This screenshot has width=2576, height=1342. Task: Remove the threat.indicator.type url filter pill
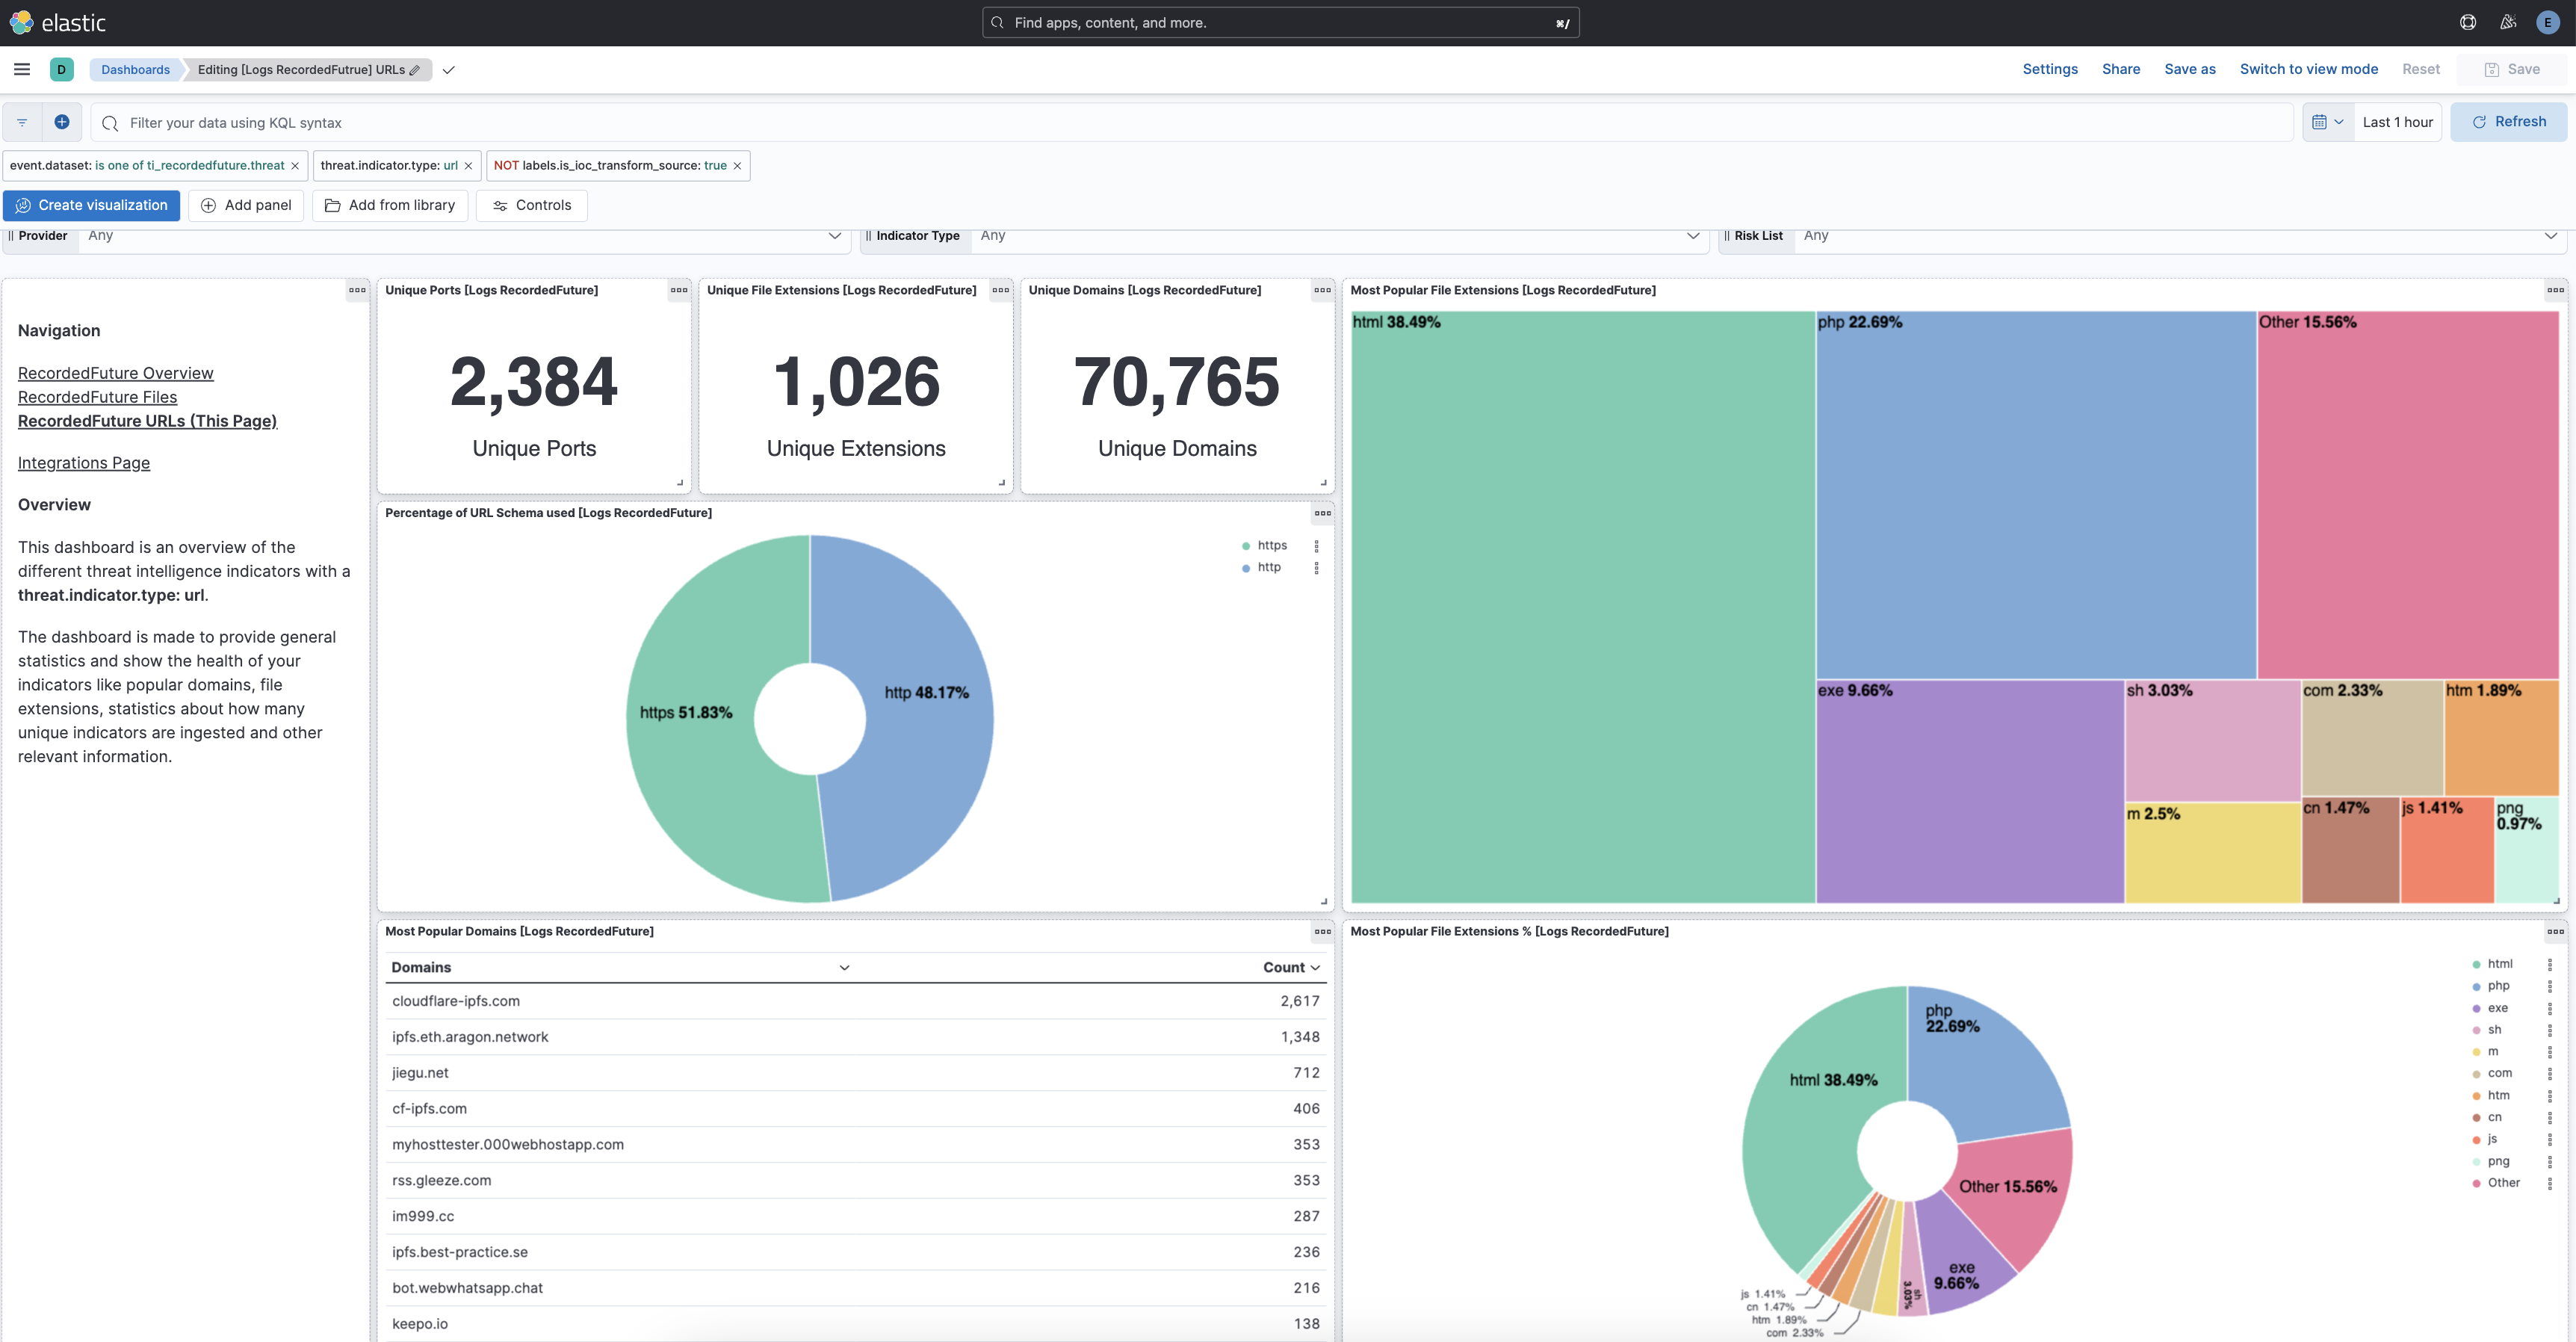point(468,165)
